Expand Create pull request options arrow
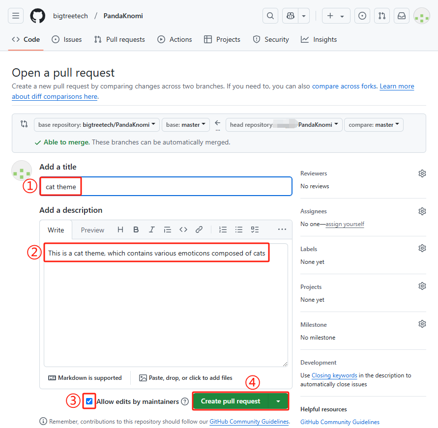This screenshot has height=428, width=438. pos(278,401)
